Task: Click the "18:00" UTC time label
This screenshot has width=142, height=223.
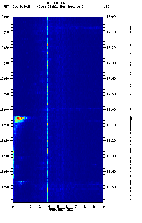Action: pyautogui.click(x=111, y=110)
